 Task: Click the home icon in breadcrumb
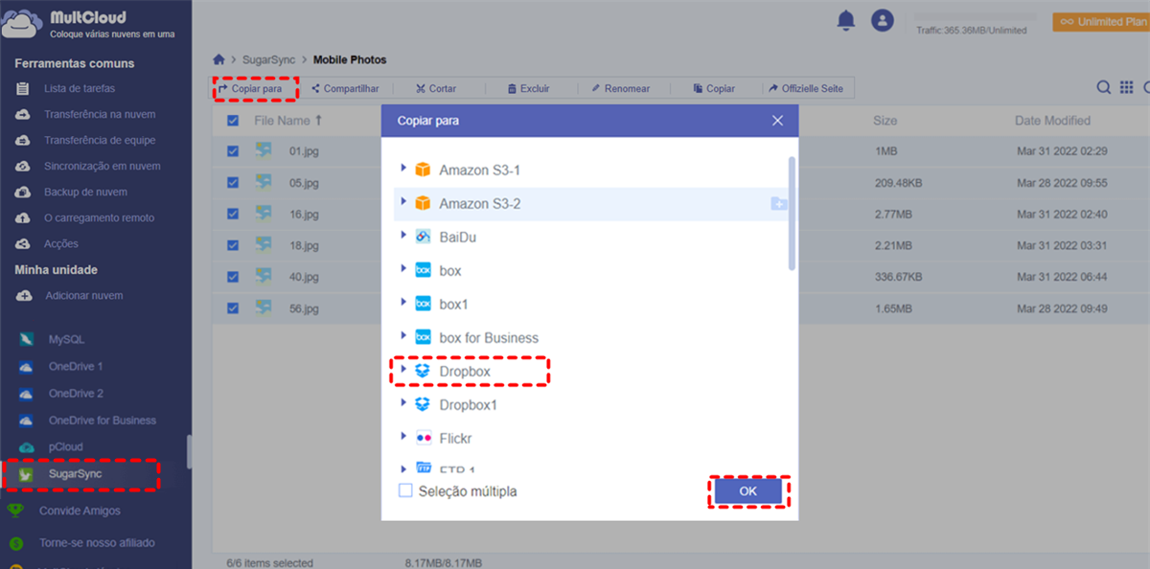pos(219,59)
